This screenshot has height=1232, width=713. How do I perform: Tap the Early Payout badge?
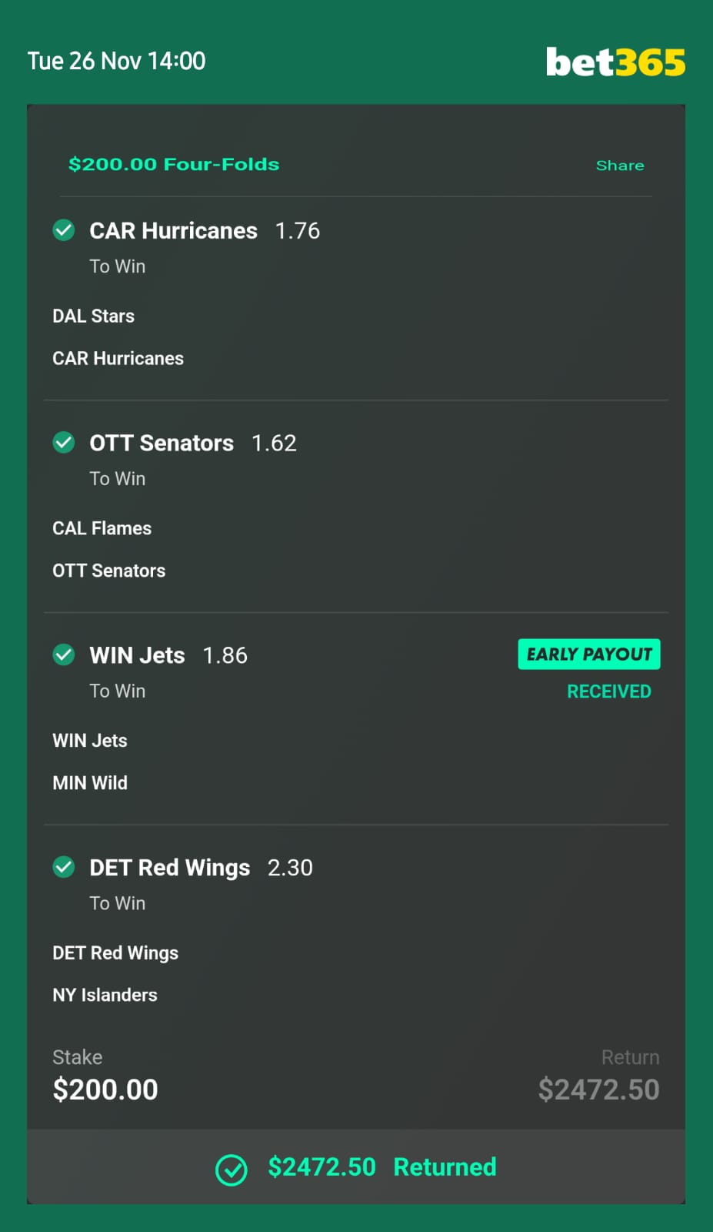pos(589,654)
